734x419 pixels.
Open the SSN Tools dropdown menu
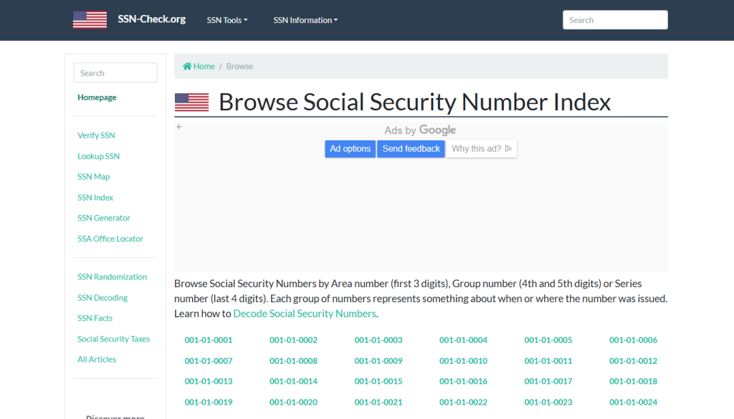[227, 20]
